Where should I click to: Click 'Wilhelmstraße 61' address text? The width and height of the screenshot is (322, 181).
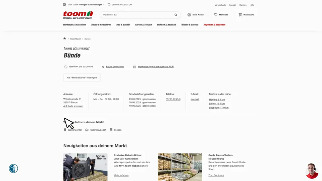click(72, 99)
